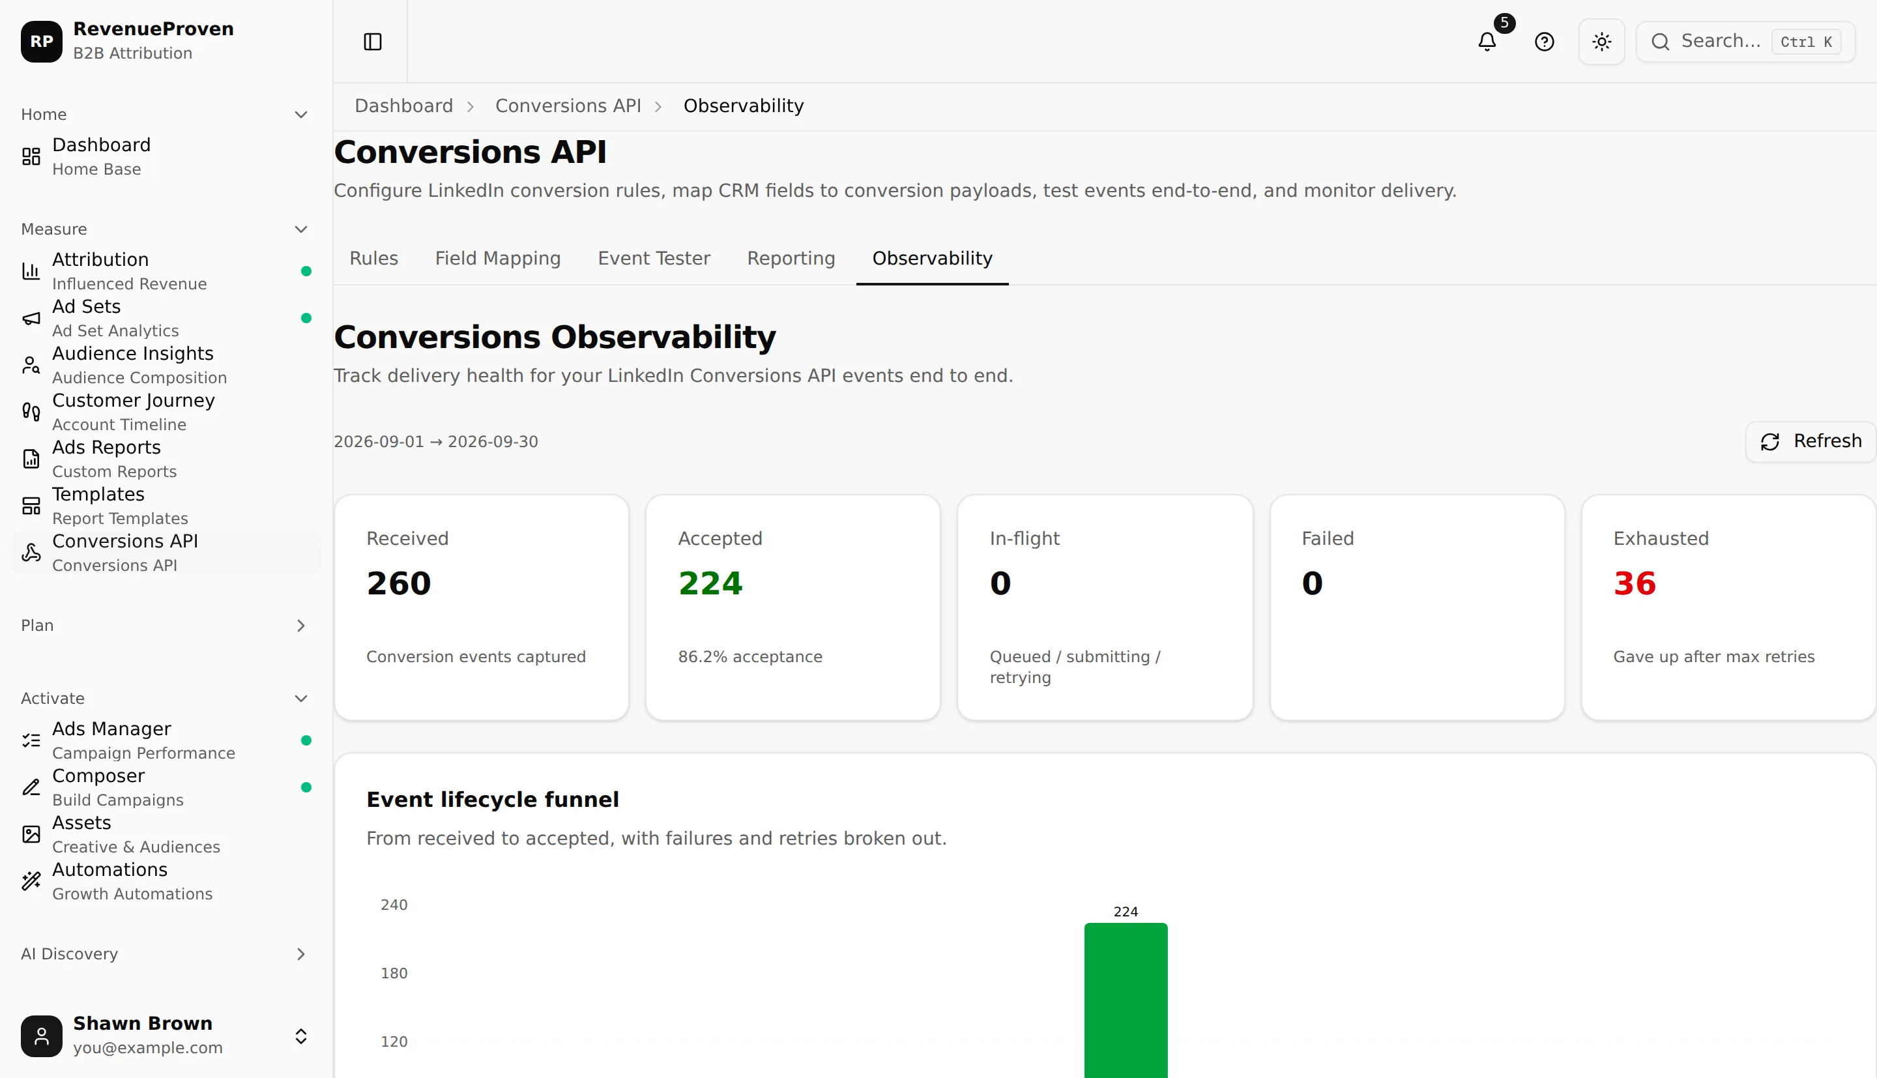Viewport: 1877px width, 1078px height.
Task: Switch to the Reporting tab
Action: 791,258
